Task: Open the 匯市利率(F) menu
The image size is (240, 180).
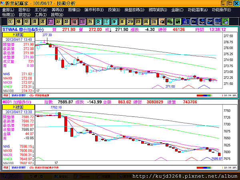Action: point(94,10)
